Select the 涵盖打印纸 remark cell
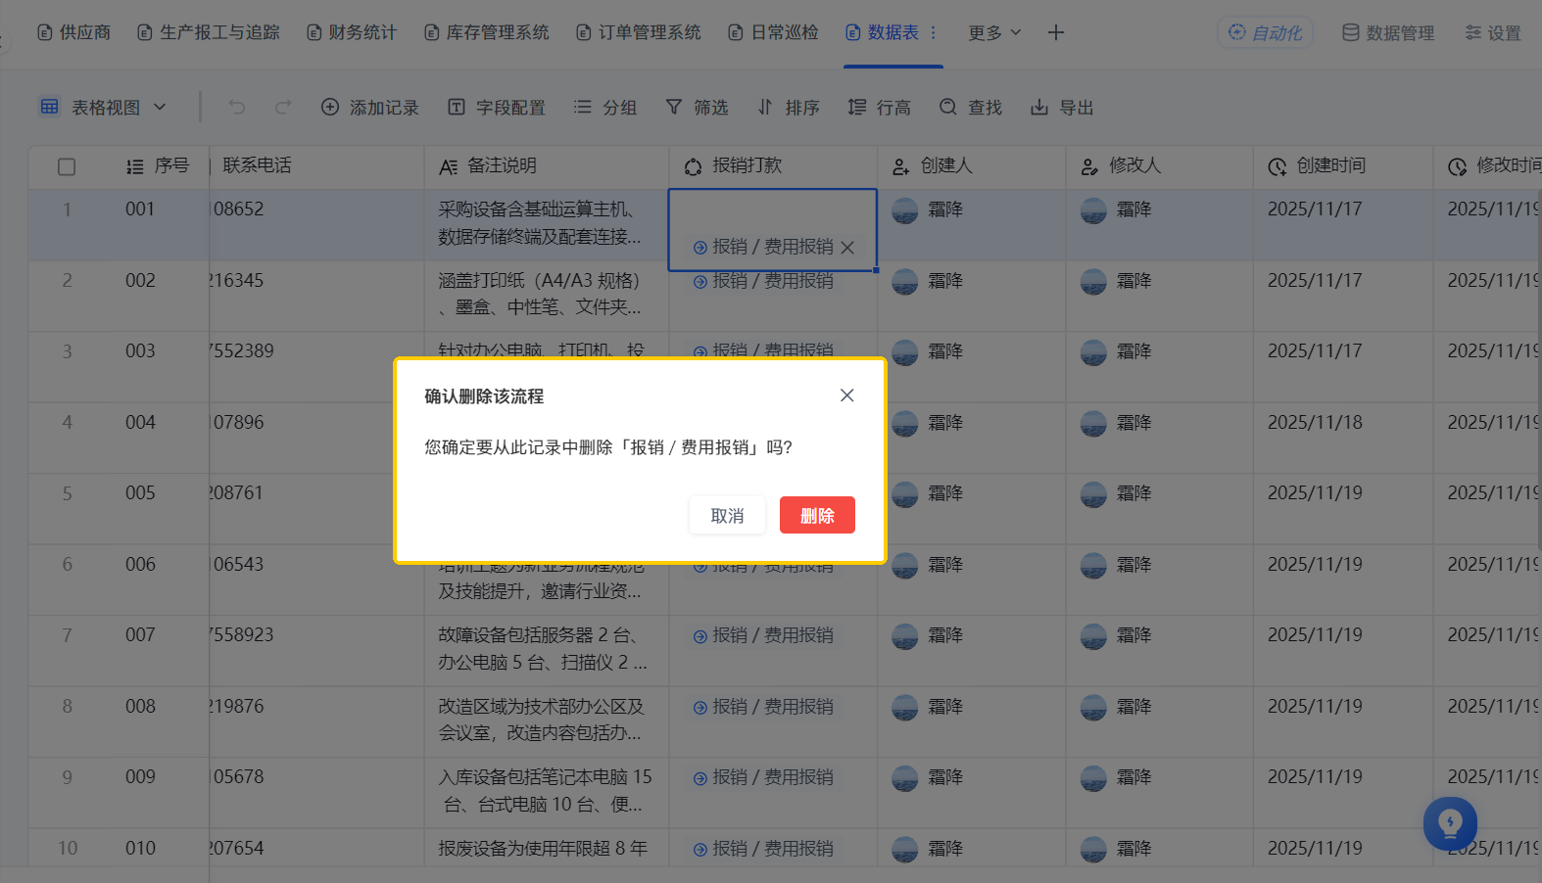Viewport: 1542px width, 883px height. [x=547, y=295]
